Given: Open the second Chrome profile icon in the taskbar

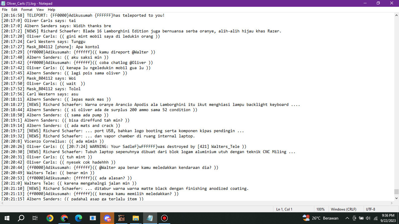Looking at the screenshot, I should coord(64,218).
